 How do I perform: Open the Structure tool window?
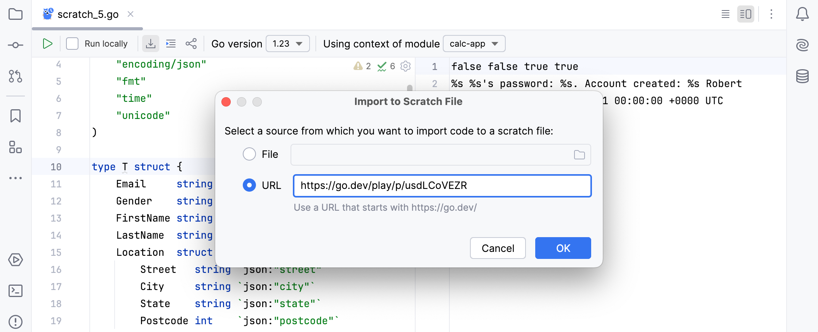coord(16,147)
